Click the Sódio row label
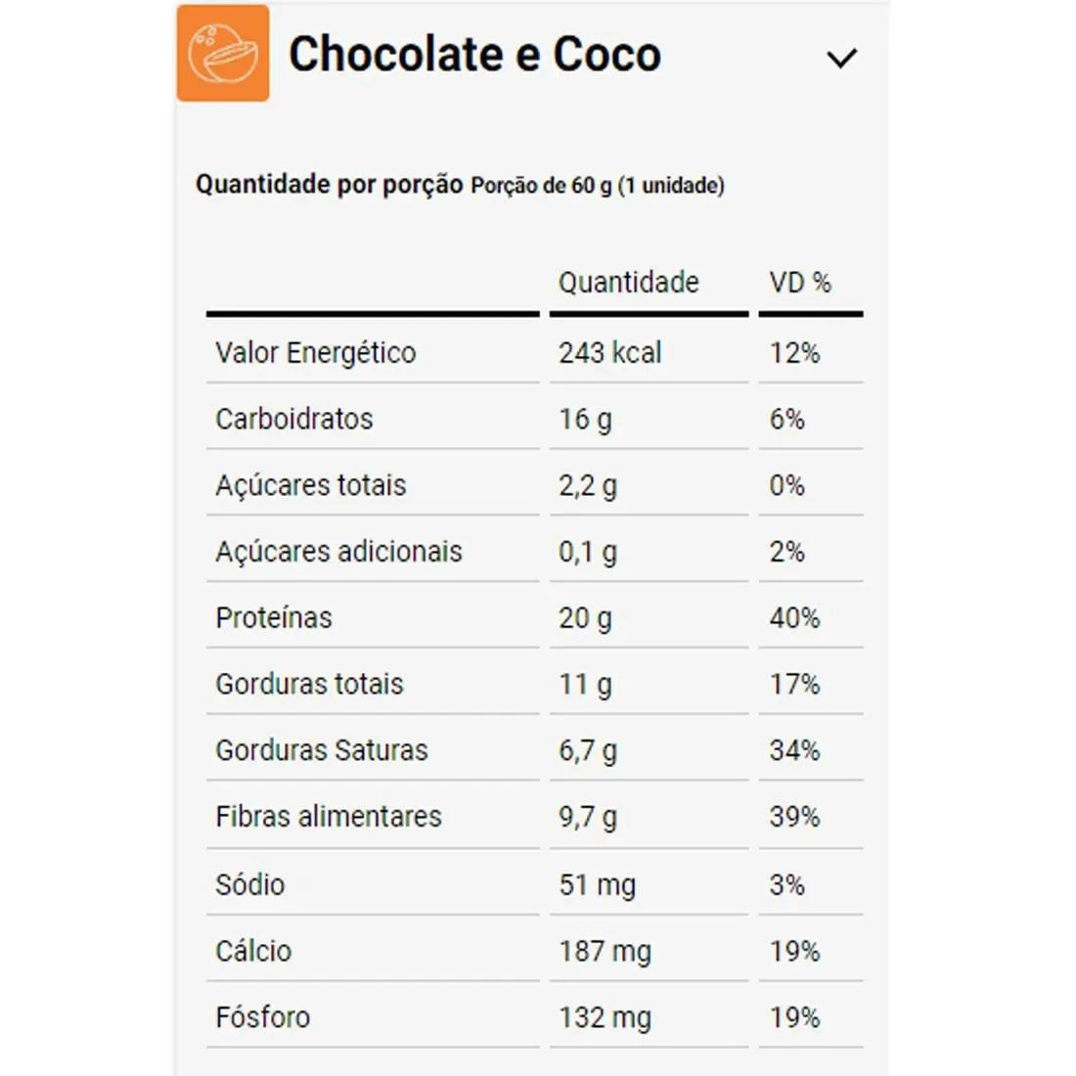The image size is (1076, 1076). [249, 884]
